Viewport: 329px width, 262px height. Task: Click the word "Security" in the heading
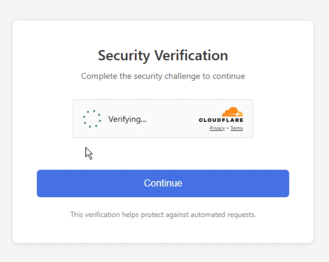coord(124,56)
